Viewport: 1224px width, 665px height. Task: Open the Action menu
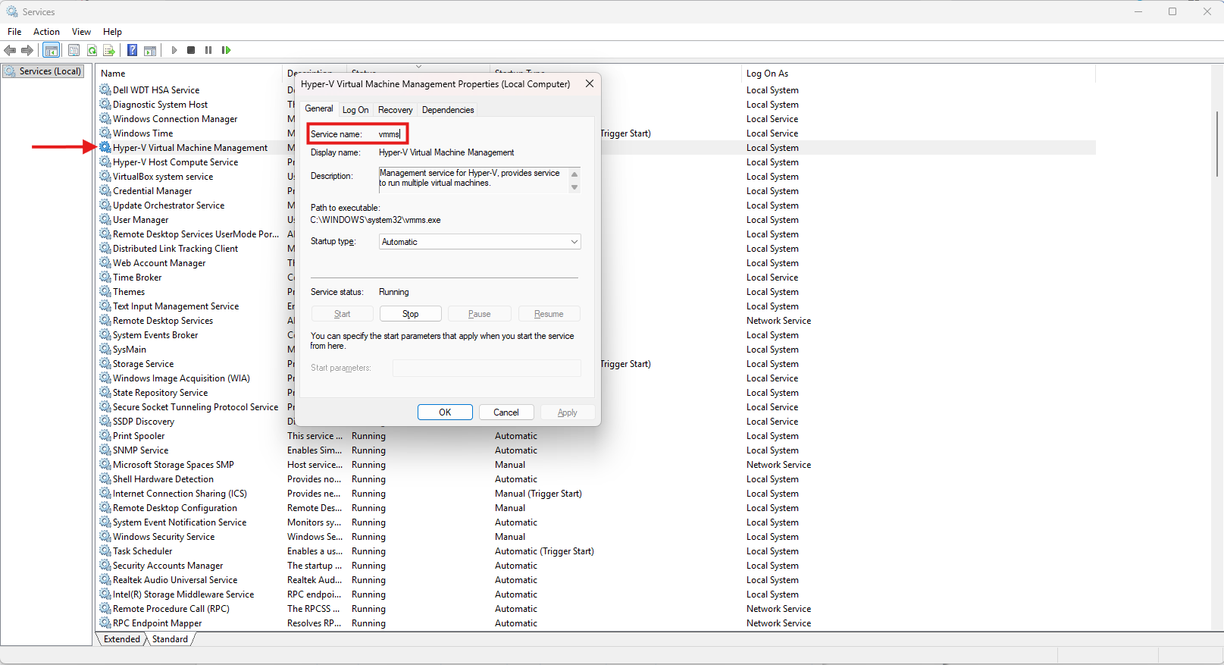pyautogui.click(x=46, y=32)
